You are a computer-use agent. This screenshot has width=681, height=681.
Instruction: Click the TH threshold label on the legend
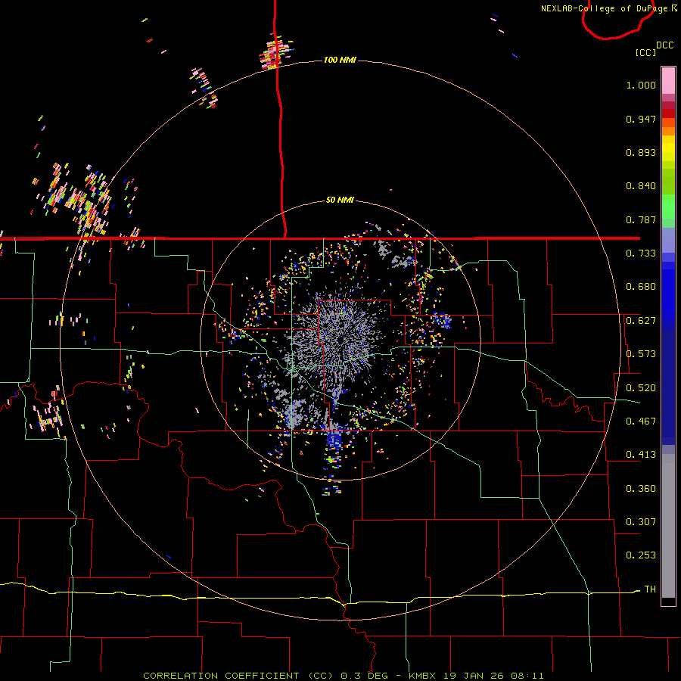tap(650, 589)
